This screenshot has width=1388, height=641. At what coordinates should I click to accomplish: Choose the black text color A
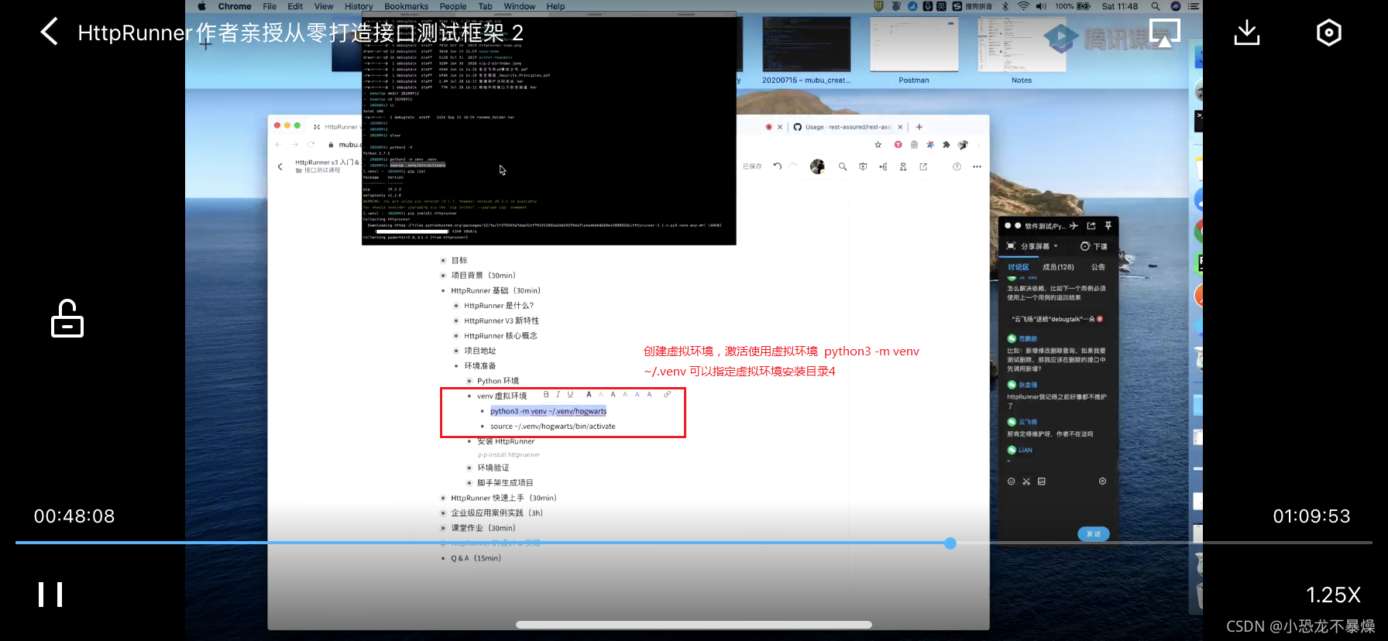589,395
